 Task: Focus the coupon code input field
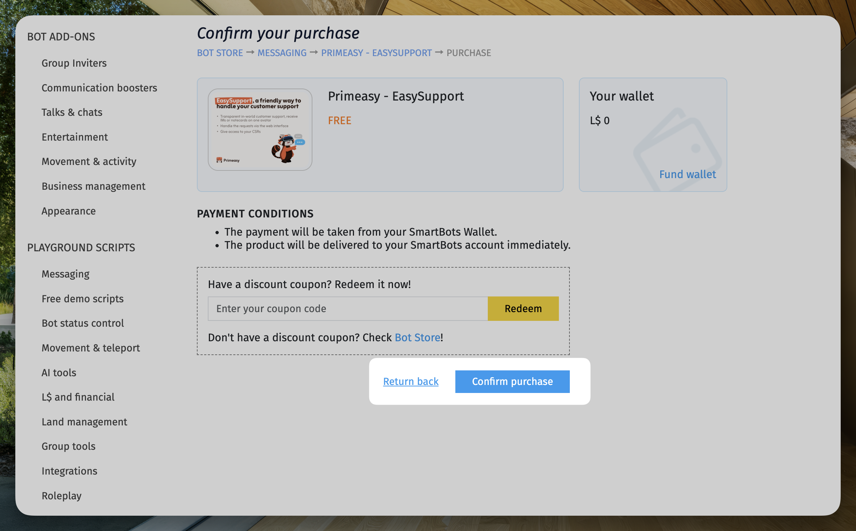tap(347, 308)
